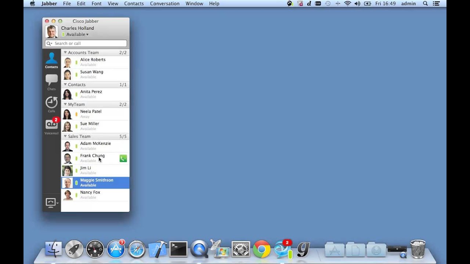
Task: Open System Preferences gear in Dock
Action: pyautogui.click(x=241, y=249)
